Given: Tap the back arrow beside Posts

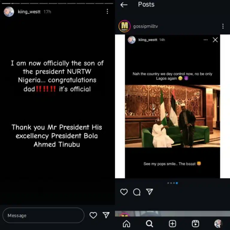Looking at the screenshot, I should click(124, 5).
